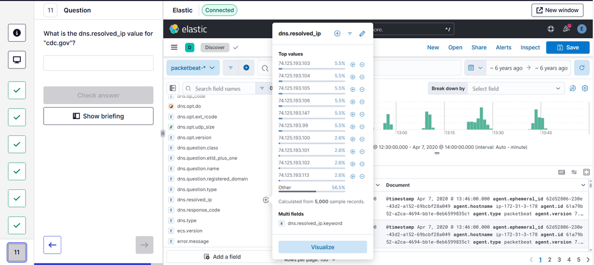The width and height of the screenshot is (594, 265).
Task: Click the Show briefing button
Action: 98,116
